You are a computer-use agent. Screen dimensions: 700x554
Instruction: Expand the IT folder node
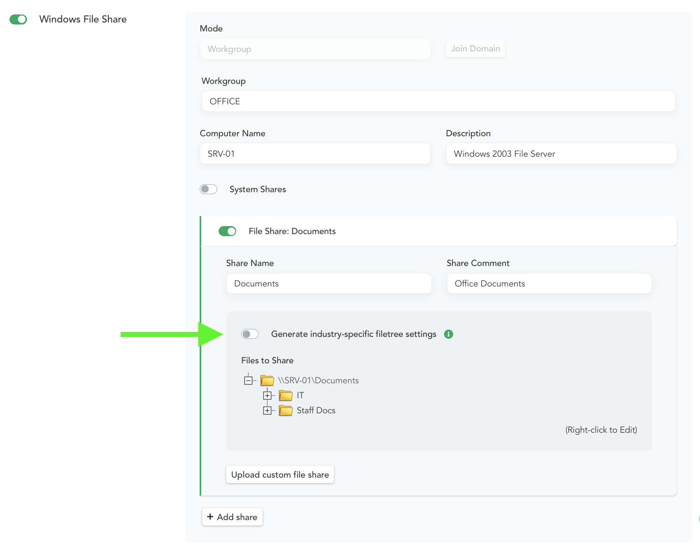point(267,396)
